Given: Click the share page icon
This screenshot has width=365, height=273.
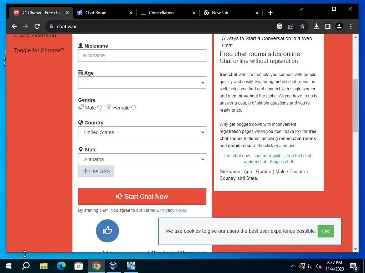Looking at the screenshot, I should 291,26.
